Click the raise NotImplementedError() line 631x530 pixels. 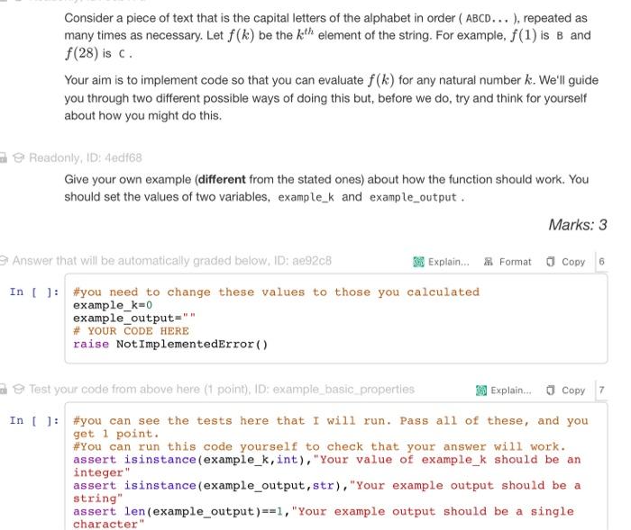pyautogui.click(x=170, y=345)
